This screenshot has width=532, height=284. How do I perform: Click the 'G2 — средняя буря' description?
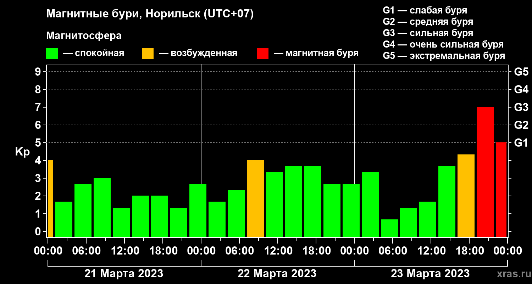click(x=428, y=22)
